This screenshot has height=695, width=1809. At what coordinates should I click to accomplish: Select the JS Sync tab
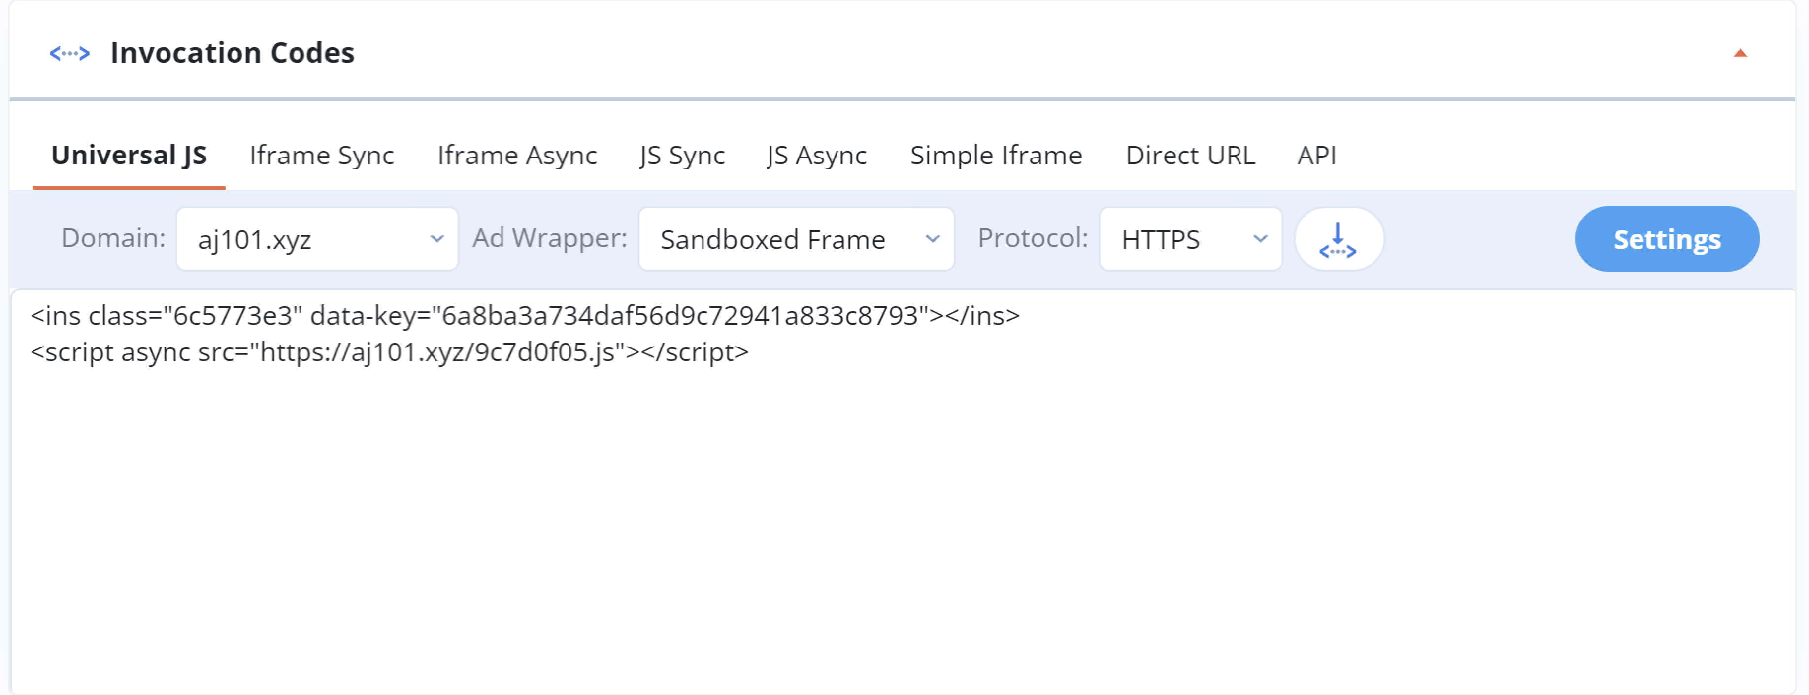coord(683,156)
